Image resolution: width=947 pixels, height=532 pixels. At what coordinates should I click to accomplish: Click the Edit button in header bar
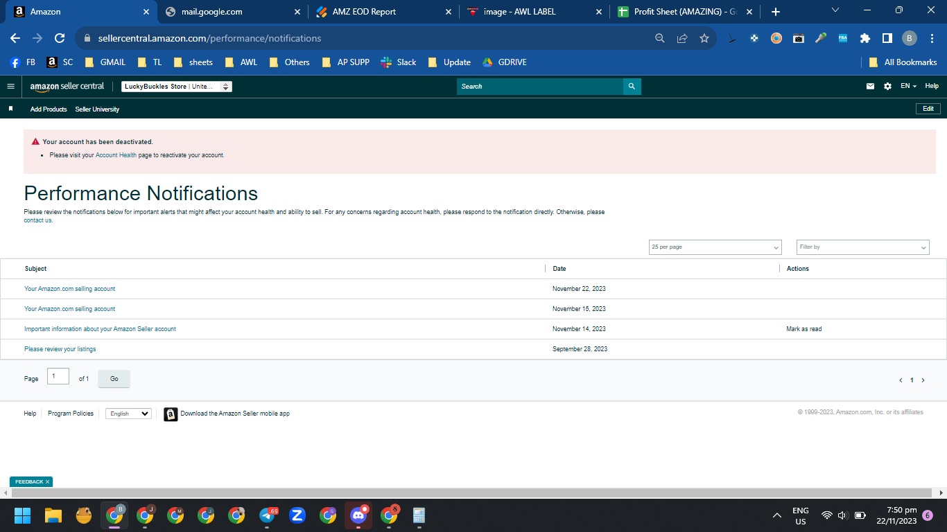pos(928,109)
